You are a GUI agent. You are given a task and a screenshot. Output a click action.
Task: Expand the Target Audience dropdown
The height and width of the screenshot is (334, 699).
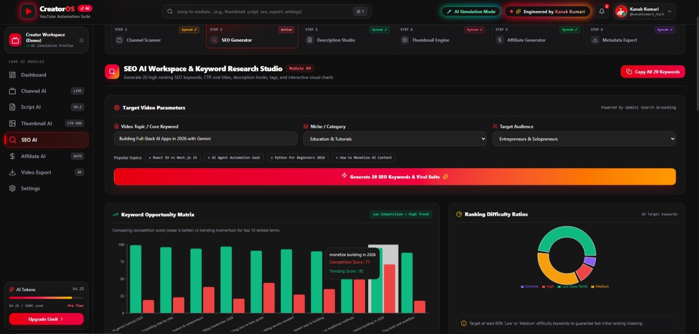tap(584, 139)
